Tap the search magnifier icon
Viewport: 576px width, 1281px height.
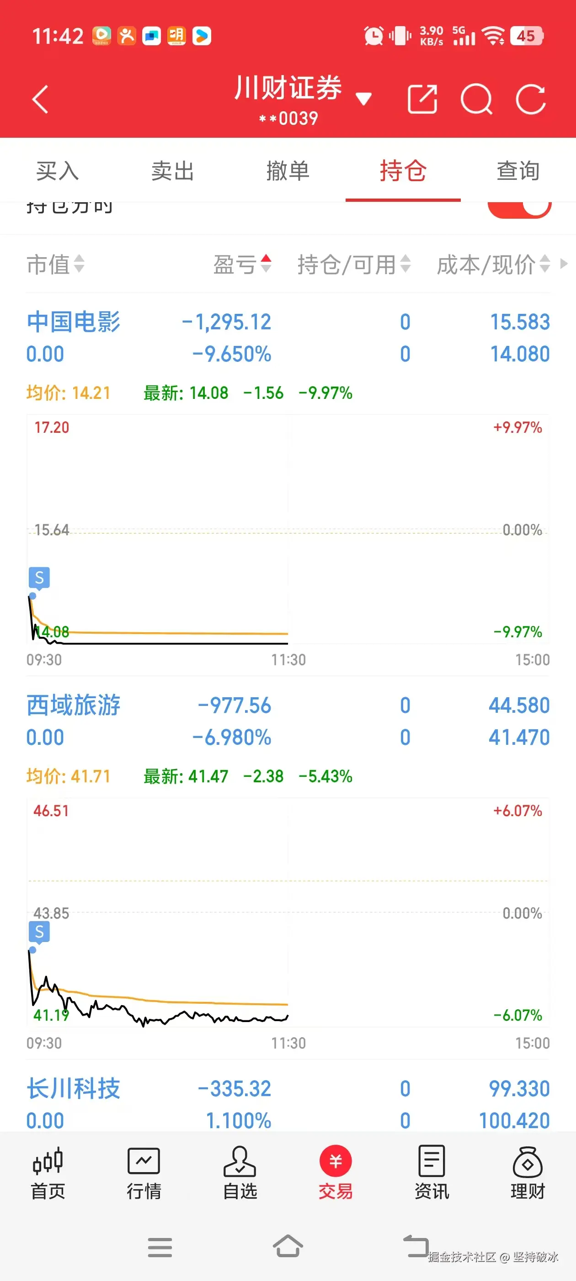(x=476, y=99)
